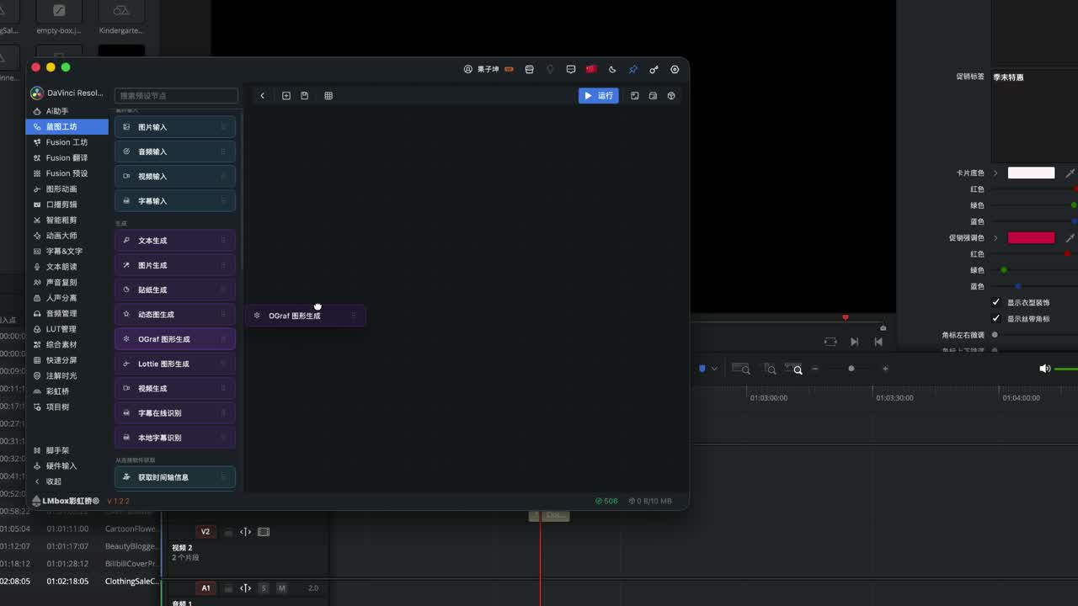
Task: Click the 促销强调色 red color swatch
Action: point(1031,238)
